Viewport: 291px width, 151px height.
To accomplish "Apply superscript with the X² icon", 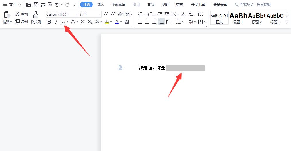I will pos(83,22).
